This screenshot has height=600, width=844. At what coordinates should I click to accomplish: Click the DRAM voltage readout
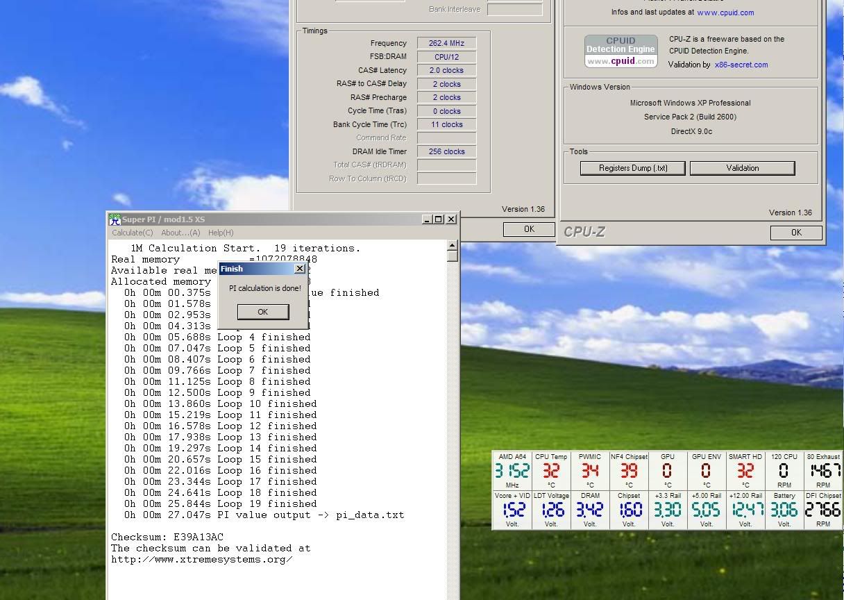pyautogui.click(x=590, y=510)
